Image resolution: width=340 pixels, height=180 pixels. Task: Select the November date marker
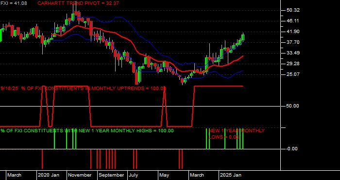coord(80,175)
